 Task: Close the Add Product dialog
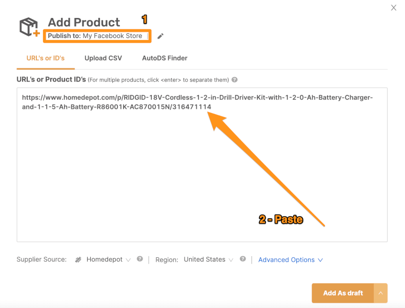tap(394, 8)
